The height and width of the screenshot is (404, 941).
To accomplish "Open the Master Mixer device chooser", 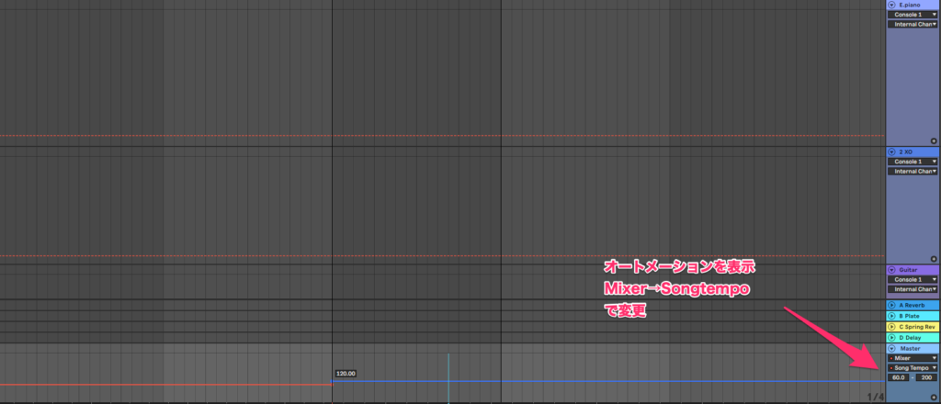I will click(x=913, y=358).
